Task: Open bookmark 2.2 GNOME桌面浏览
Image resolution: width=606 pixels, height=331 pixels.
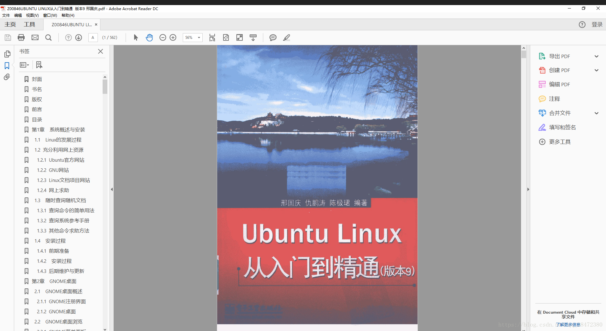Action: click(58, 322)
